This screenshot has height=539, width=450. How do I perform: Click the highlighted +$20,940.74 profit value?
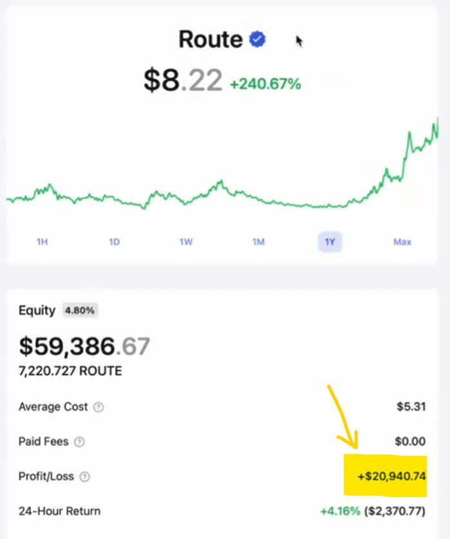[x=392, y=477]
